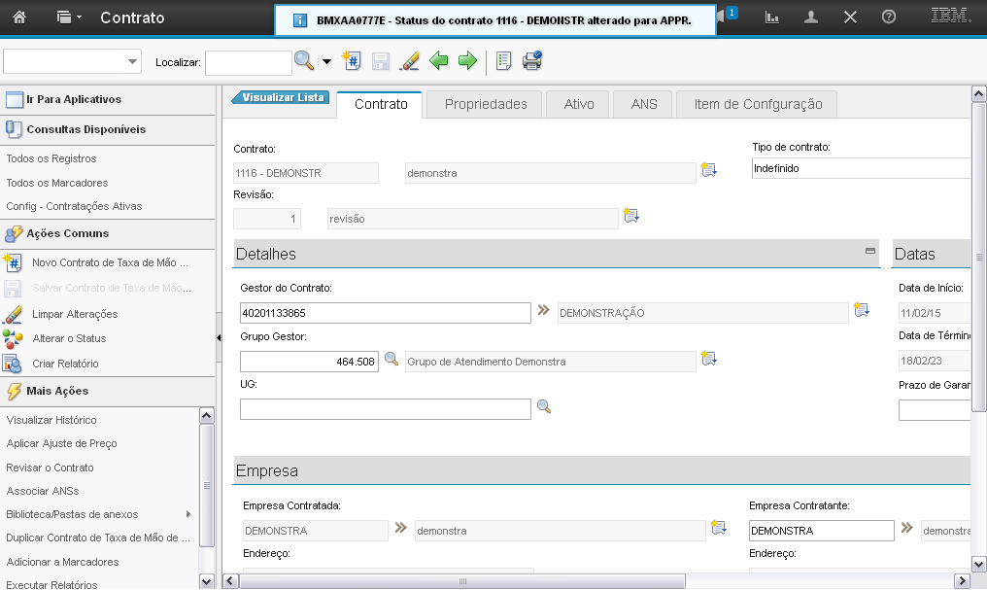This screenshot has width=987, height=590.
Task: Open the reports chart icon in header
Action: coord(771,17)
